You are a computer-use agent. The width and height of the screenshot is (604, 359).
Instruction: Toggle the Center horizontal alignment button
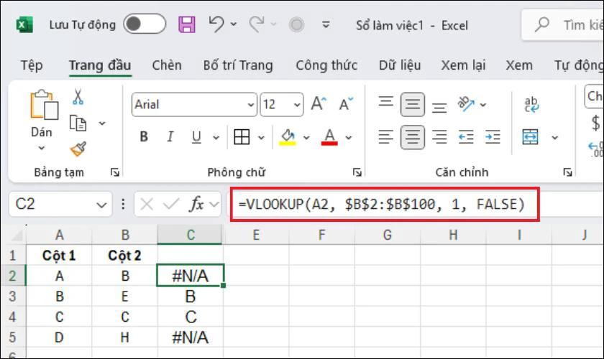413,137
